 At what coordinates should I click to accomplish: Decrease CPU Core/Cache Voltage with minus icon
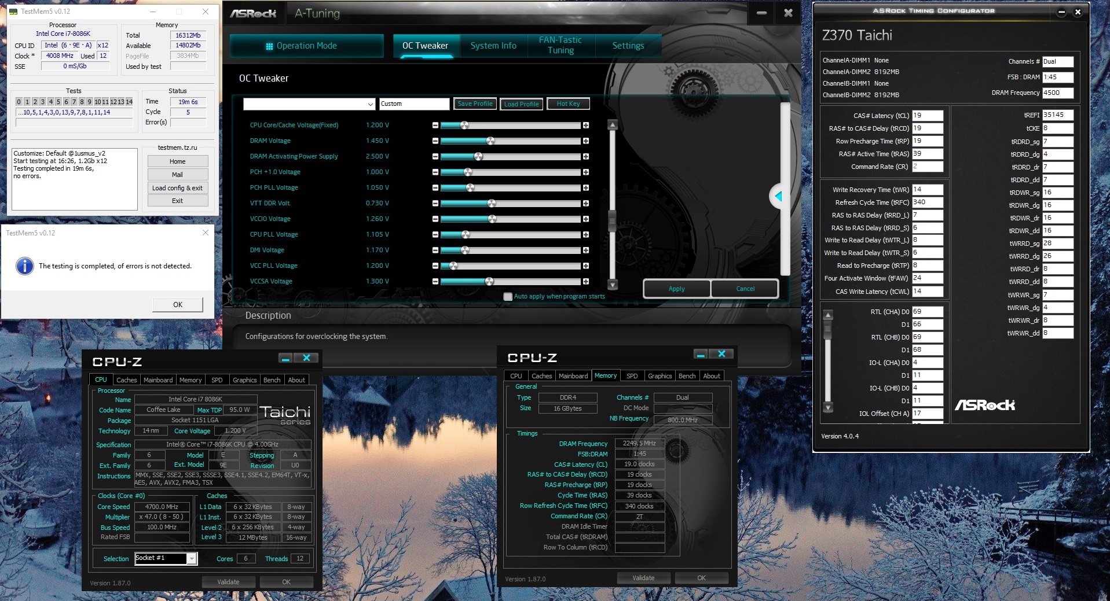pyautogui.click(x=435, y=125)
